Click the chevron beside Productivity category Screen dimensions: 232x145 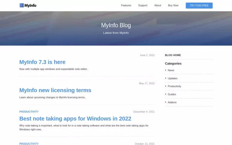[166, 86]
